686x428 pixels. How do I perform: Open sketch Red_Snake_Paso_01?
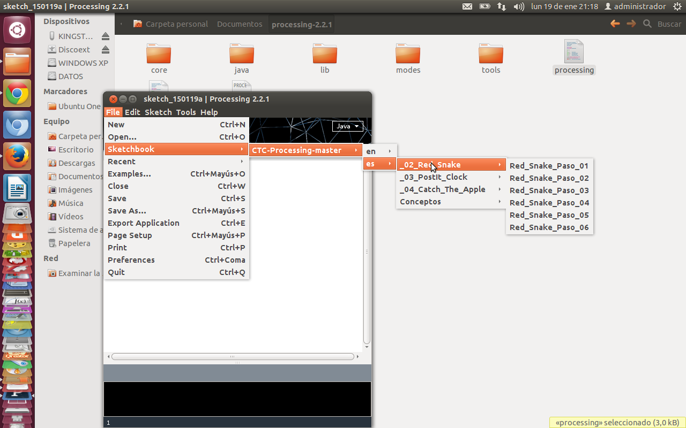pyautogui.click(x=549, y=166)
